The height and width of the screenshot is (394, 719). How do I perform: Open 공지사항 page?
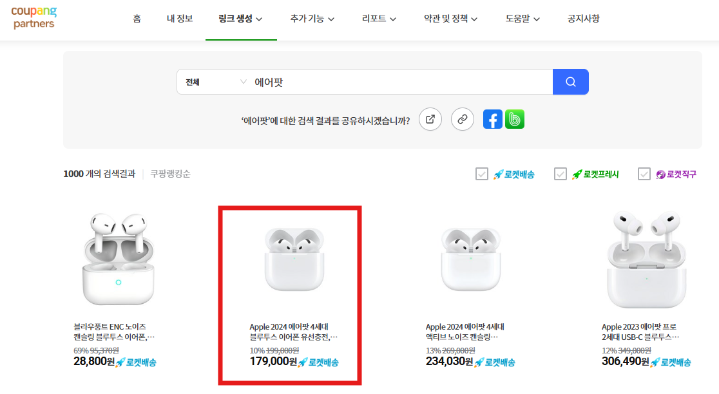click(583, 19)
